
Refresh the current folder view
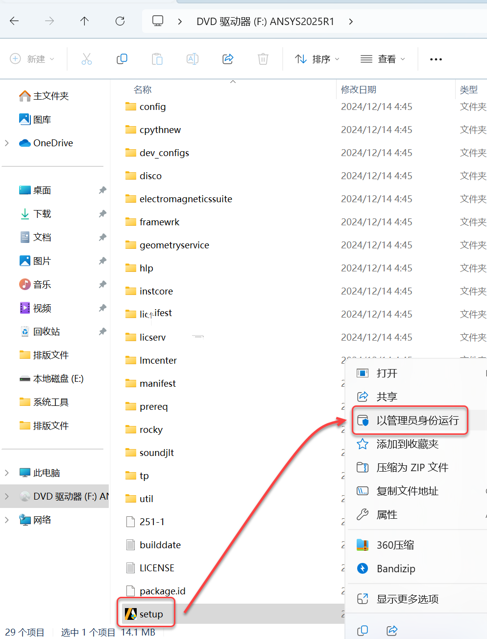[x=120, y=21]
